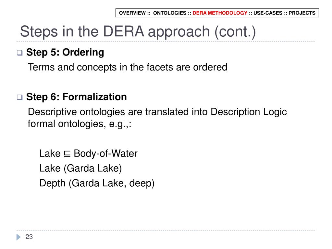Viewport: 332px width, 249px height.
Task: Click the line Depth (Garda Lake, deep)
Action: 97,183
